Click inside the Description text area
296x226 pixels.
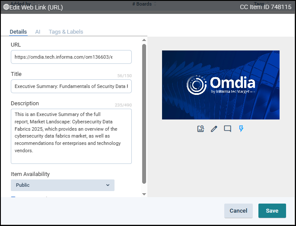coord(71,136)
